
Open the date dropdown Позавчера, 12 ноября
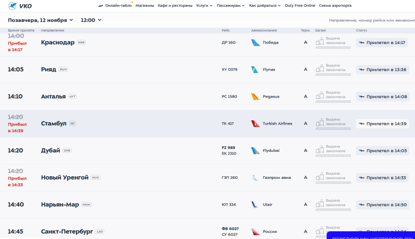[40, 20]
